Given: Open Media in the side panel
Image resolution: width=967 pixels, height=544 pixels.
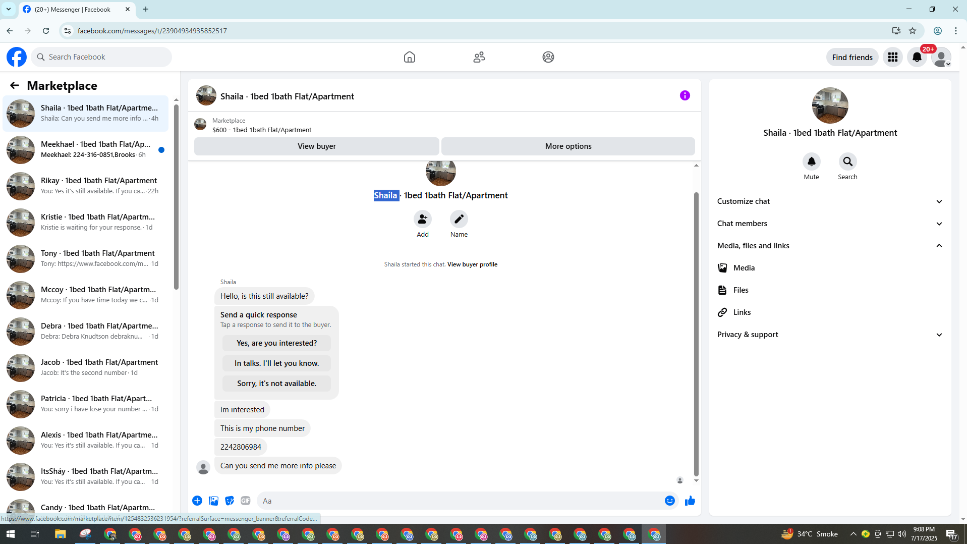Looking at the screenshot, I should [830, 268].
